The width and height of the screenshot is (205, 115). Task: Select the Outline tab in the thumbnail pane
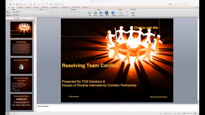24,19
